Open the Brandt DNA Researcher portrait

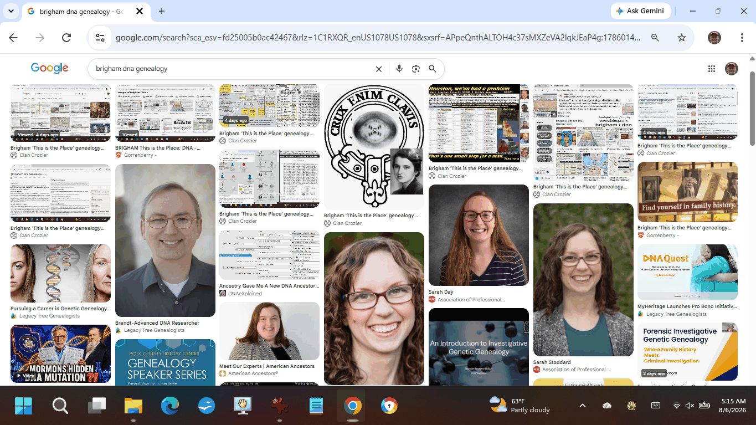pos(165,240)
